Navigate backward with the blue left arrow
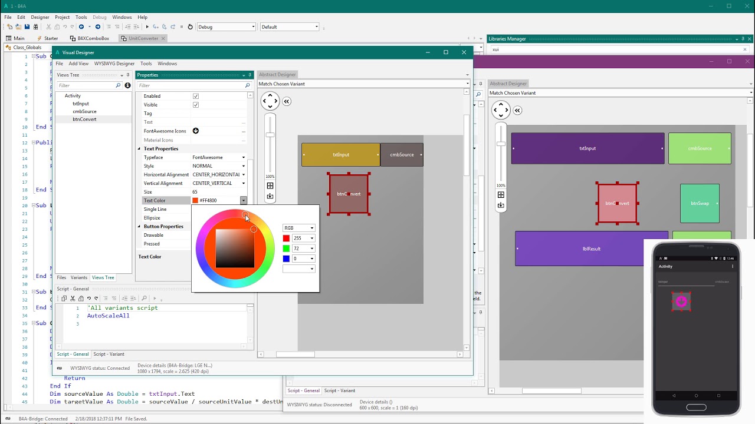 click(81, 27)
